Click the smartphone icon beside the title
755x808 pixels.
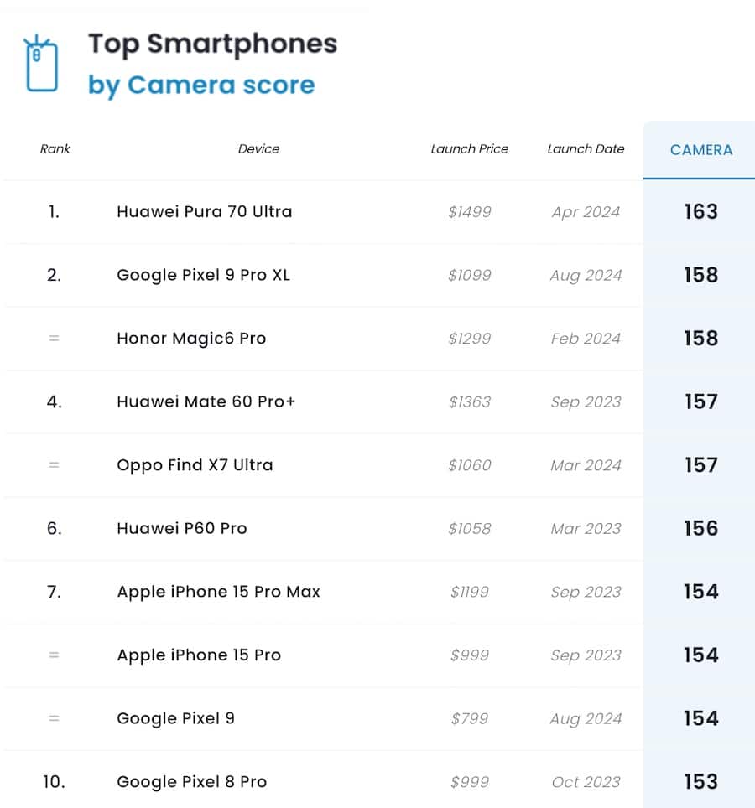[x=41, y=63]
